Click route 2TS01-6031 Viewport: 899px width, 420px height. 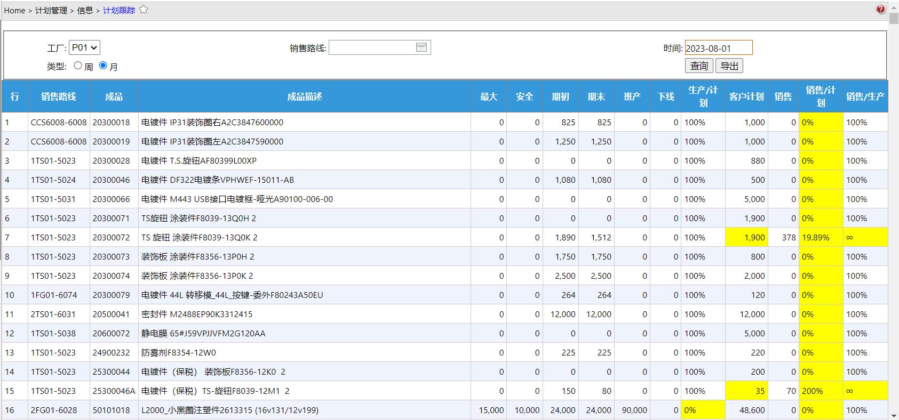tap(53, 314)
